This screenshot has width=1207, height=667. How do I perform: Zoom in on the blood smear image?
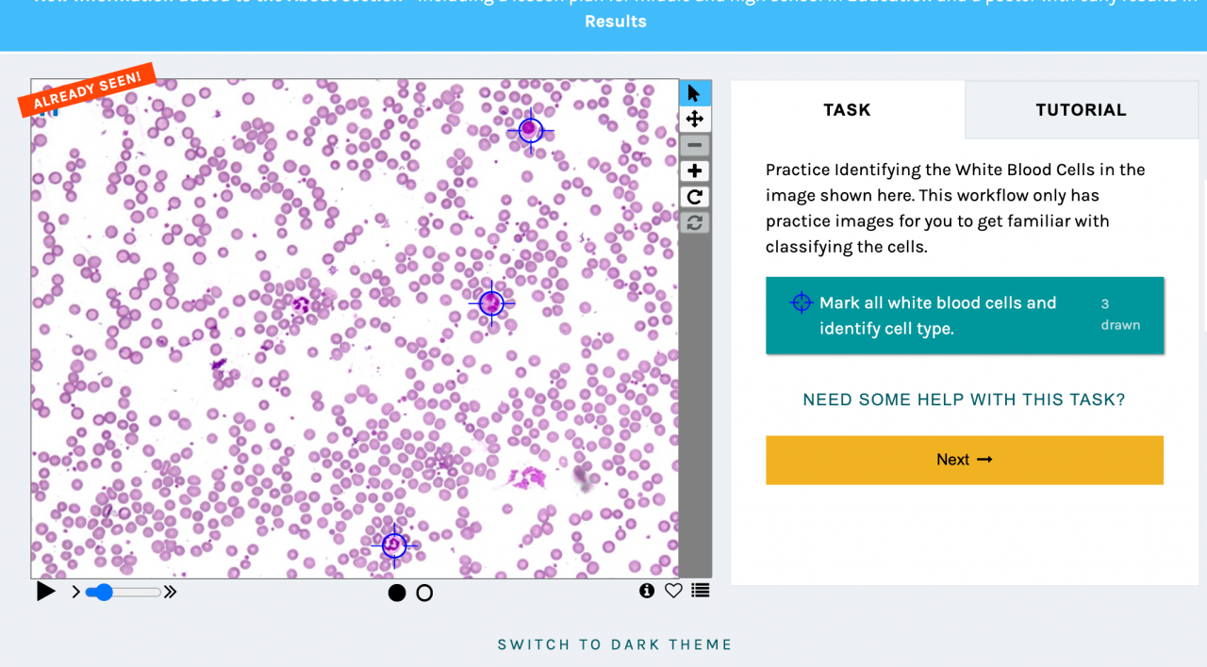695,171
